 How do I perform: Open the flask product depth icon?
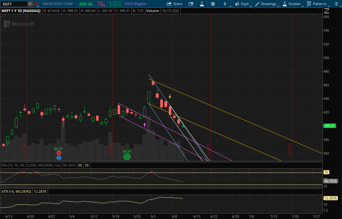(x=202, y=4)
